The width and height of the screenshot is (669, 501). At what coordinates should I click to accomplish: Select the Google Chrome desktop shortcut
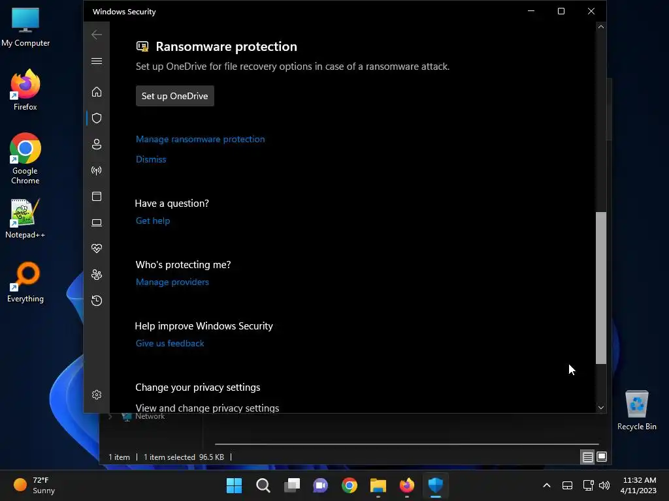pyautogui.click(x=25, y=159)
